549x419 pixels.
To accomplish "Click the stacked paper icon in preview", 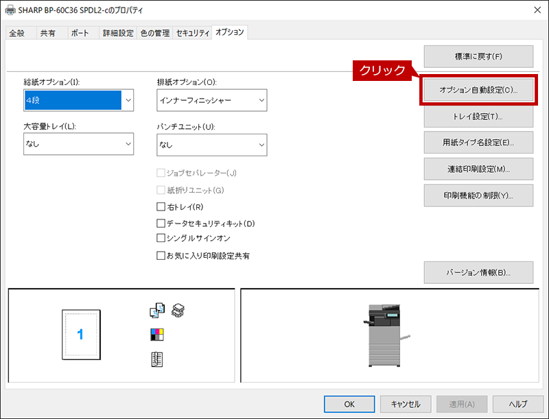I will [178, 310].
